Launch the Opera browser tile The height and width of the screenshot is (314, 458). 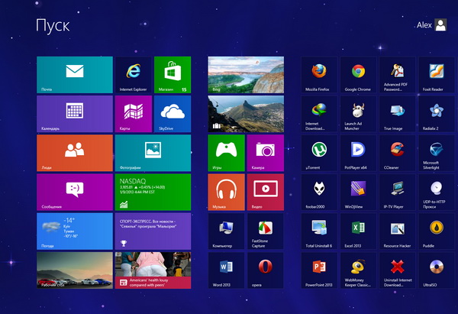pos(264,270)
